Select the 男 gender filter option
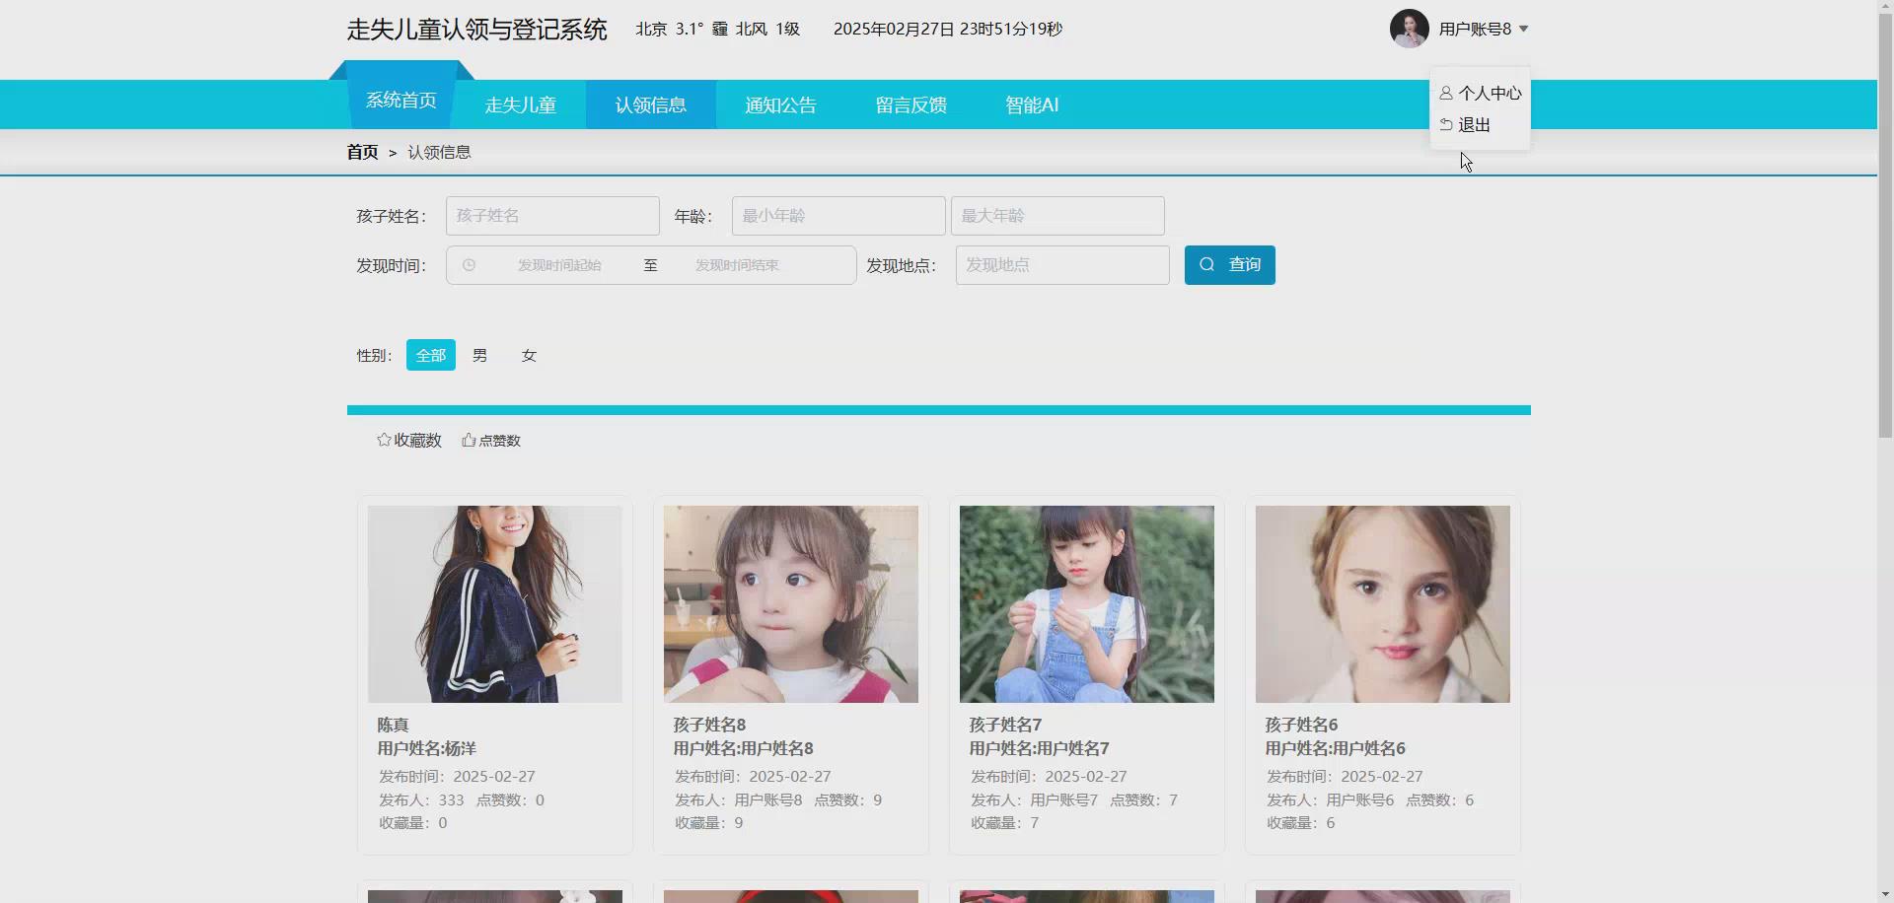 (x=479, y=355)
